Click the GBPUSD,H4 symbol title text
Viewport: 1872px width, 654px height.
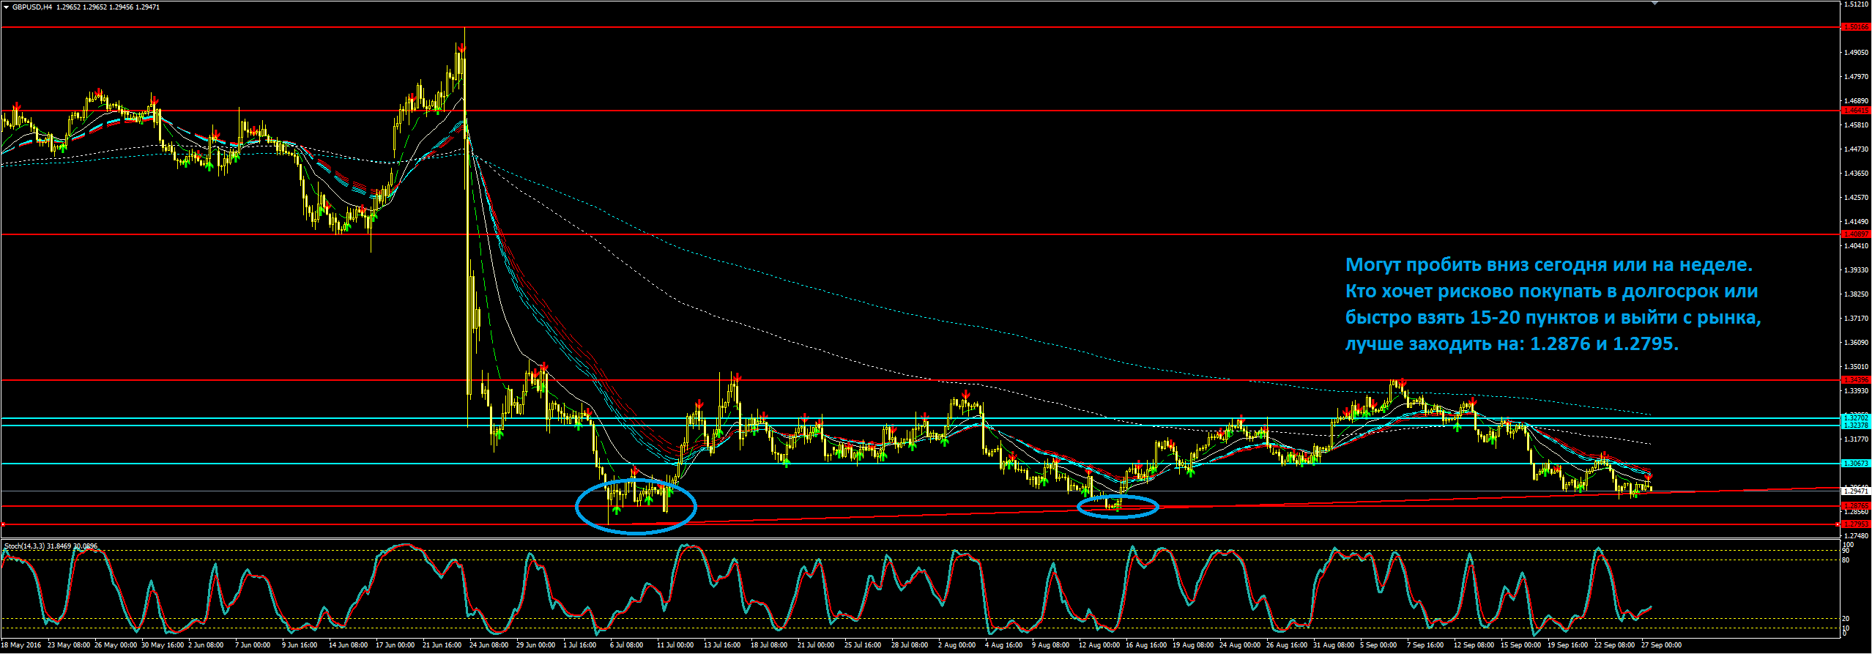(32, 7)
